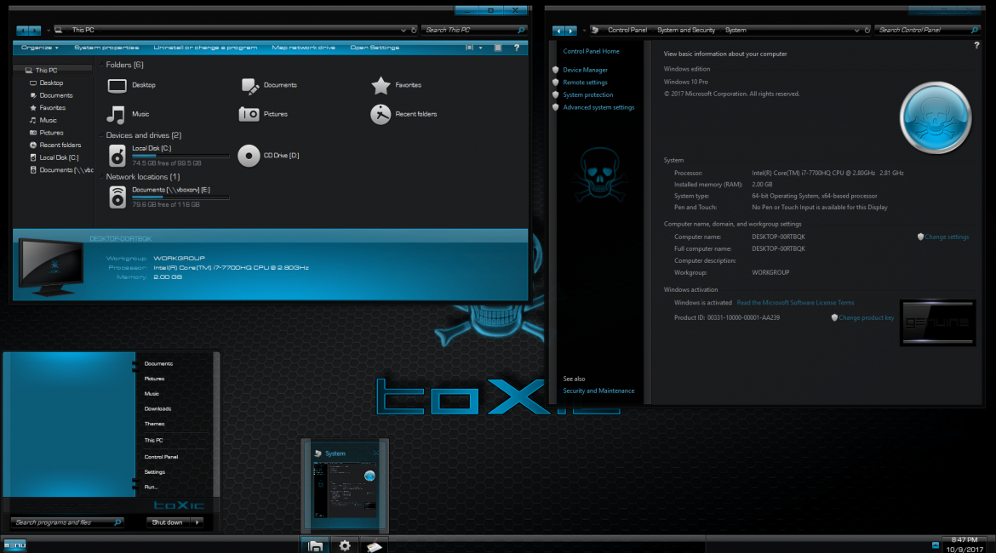Click the forward arrow in This PC window
This screenshot has height=553, width=996.
pos(35,31)
